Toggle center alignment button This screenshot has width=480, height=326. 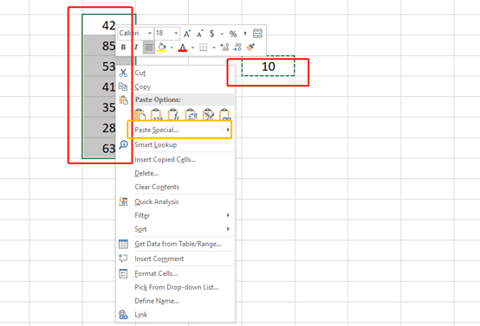point(149,48)
